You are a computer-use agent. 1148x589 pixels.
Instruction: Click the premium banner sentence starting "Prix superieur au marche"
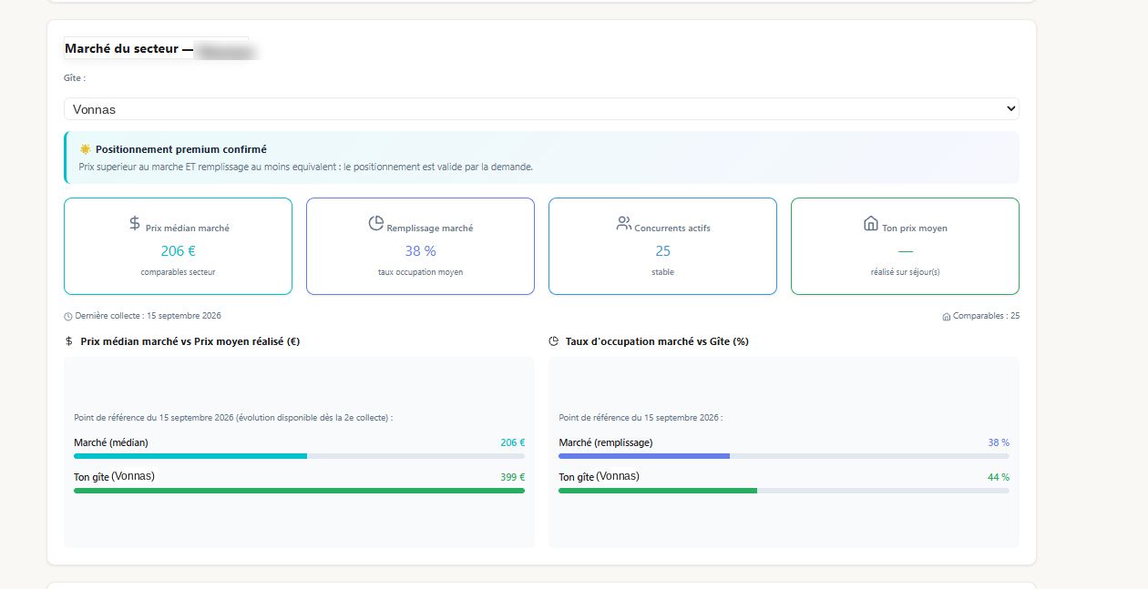point(306,168)
